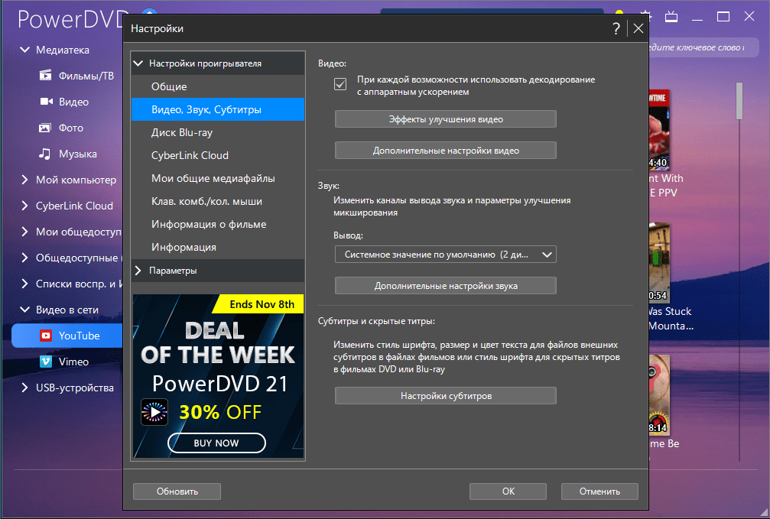Collapse Настройки проигрывателя section
The image size is (770, 519).
pos(138,63)
